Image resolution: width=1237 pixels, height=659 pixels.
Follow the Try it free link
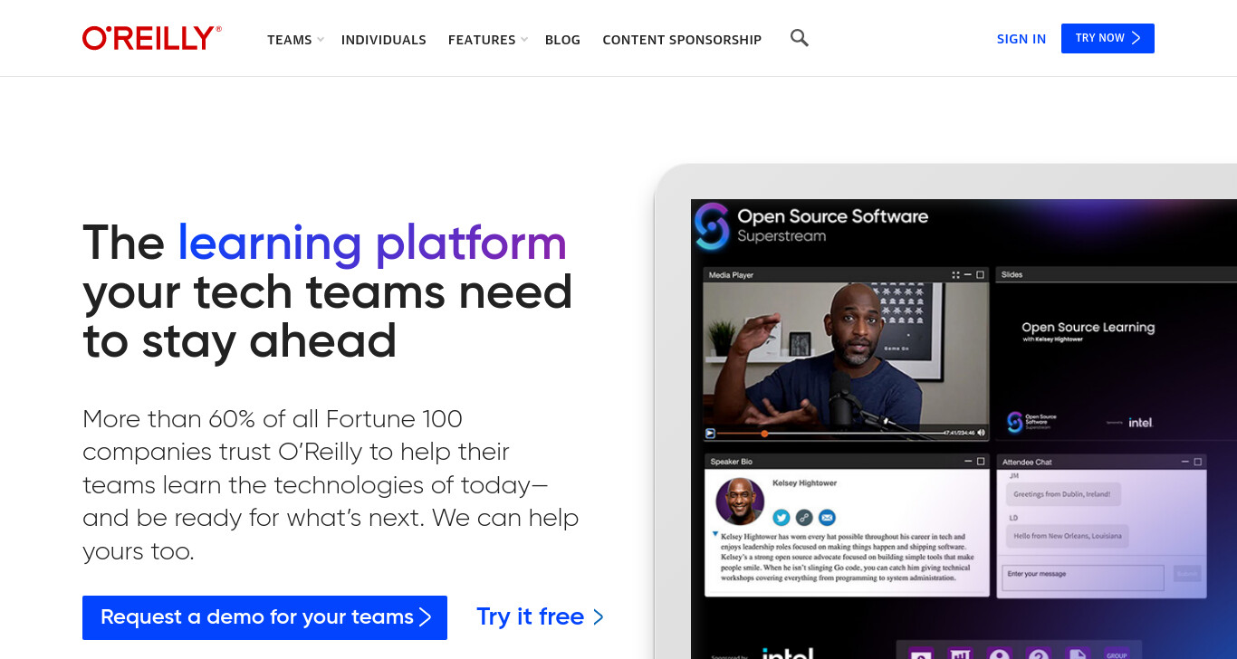click(541, 617)
